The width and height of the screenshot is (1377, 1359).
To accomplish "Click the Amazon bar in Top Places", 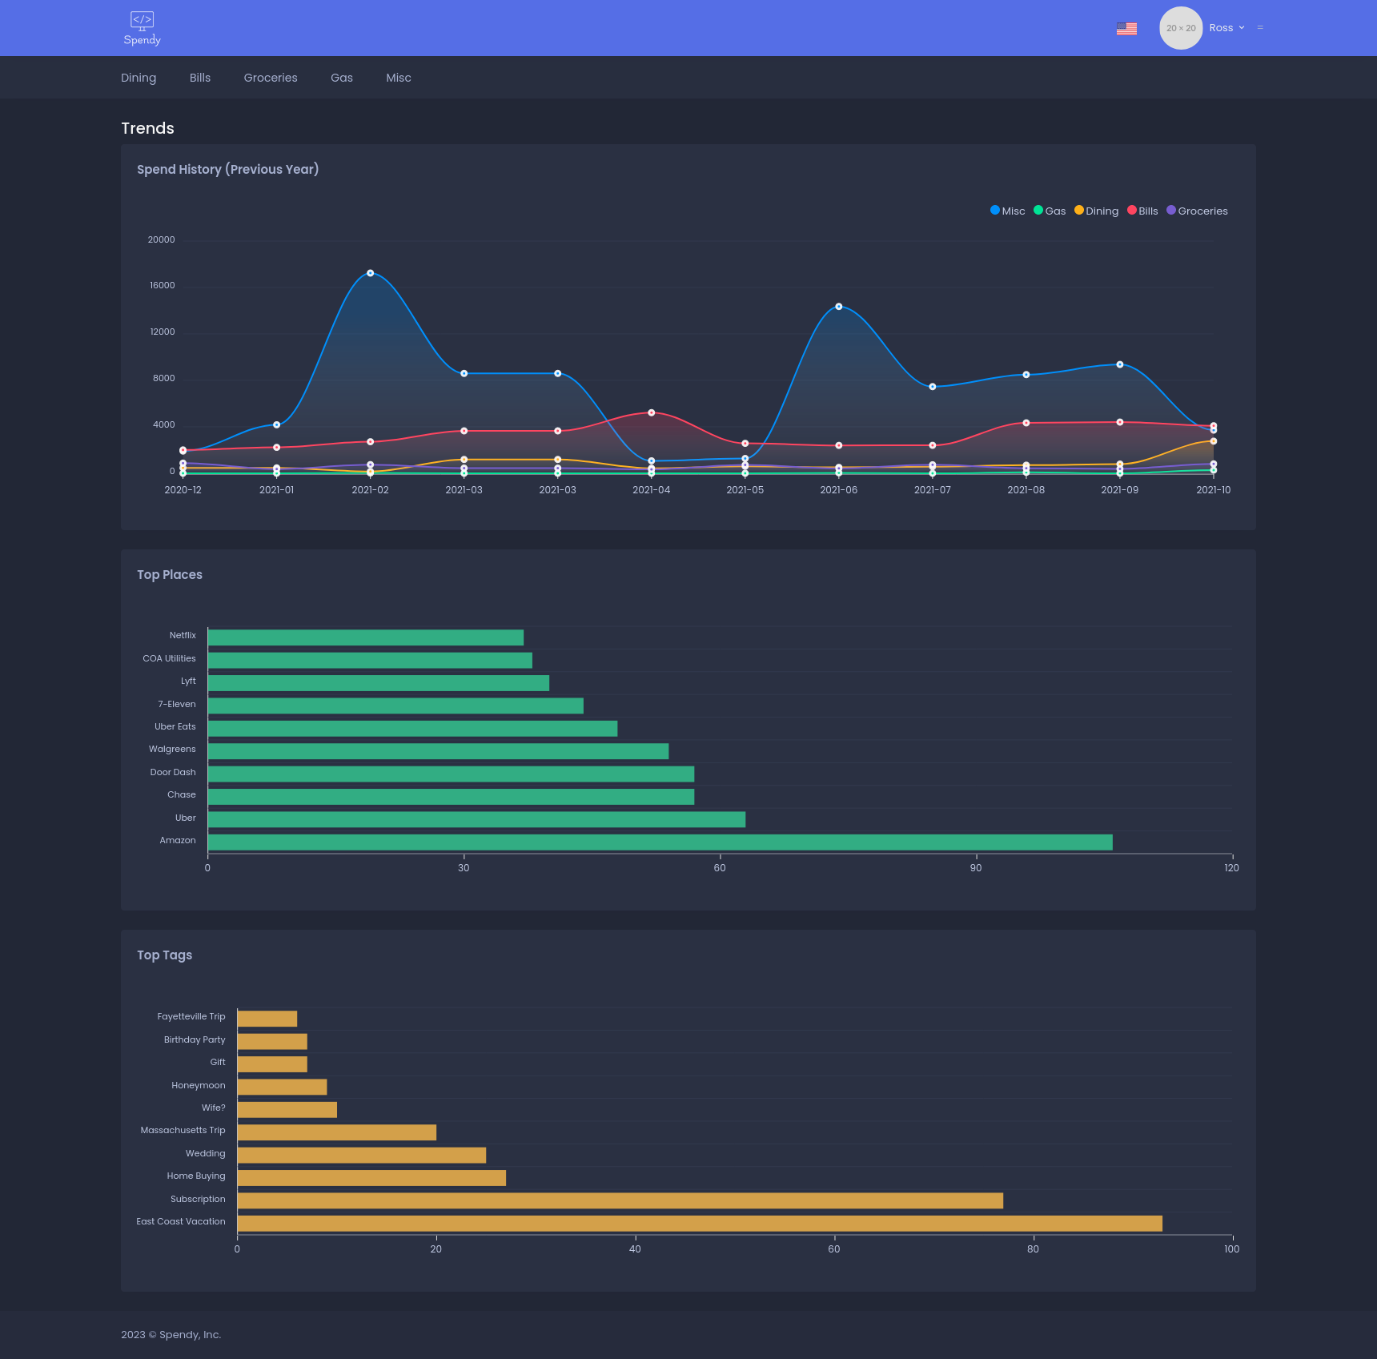I will coord(660,842).
